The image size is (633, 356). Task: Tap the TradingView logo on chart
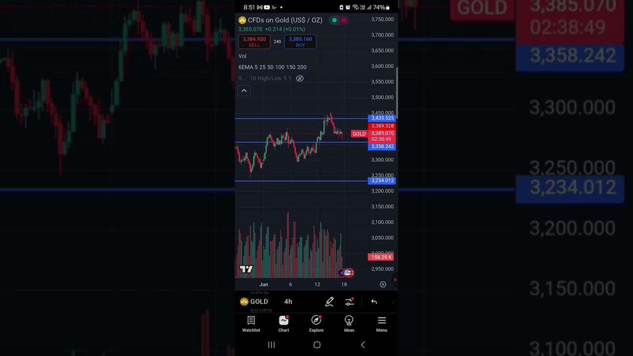(x=246, y=269)
